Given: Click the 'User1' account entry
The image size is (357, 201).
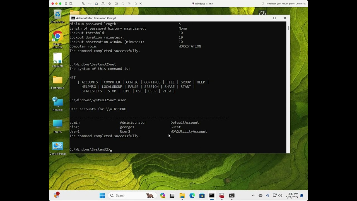Looking at the screenshot, I should point(74,131).
